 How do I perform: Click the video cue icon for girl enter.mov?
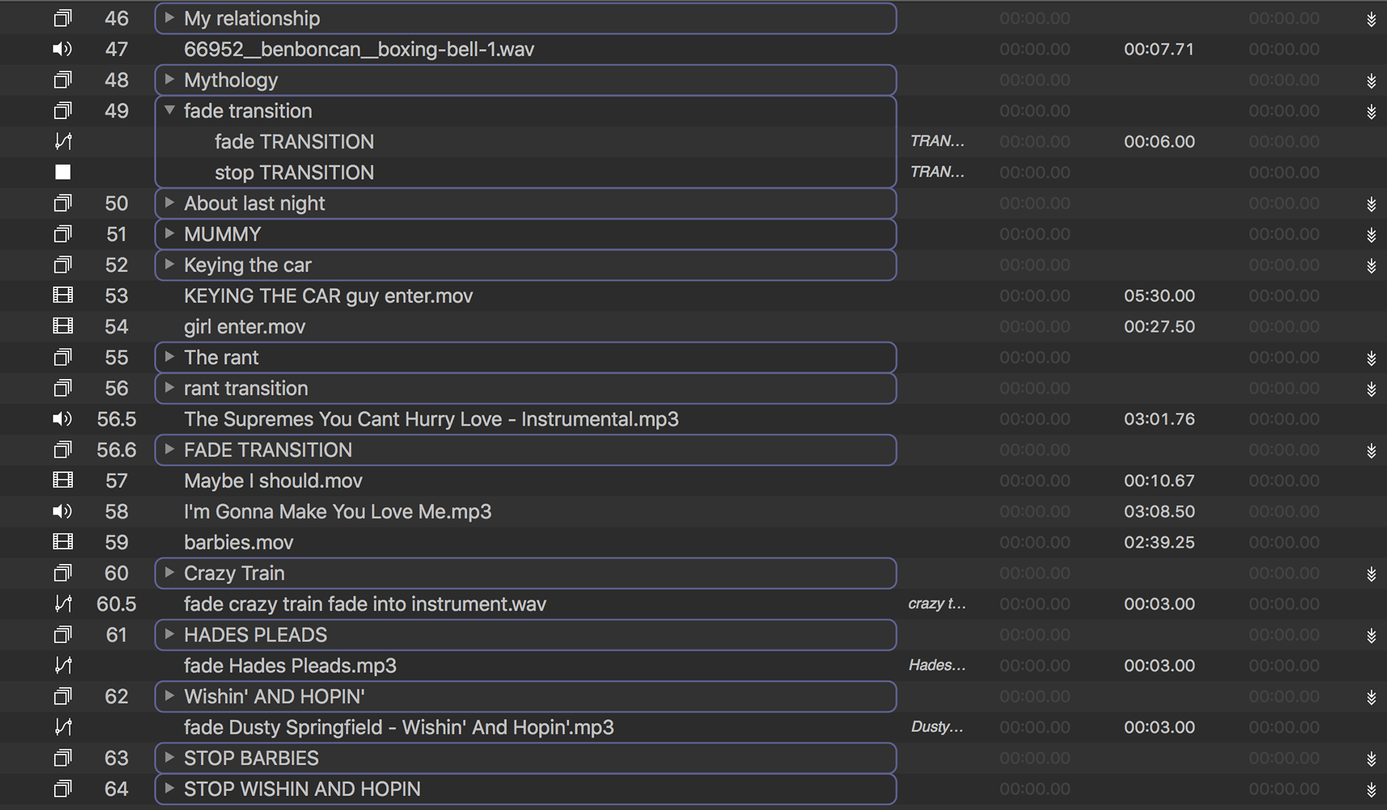pyautogui.click(x=63, y=326)
